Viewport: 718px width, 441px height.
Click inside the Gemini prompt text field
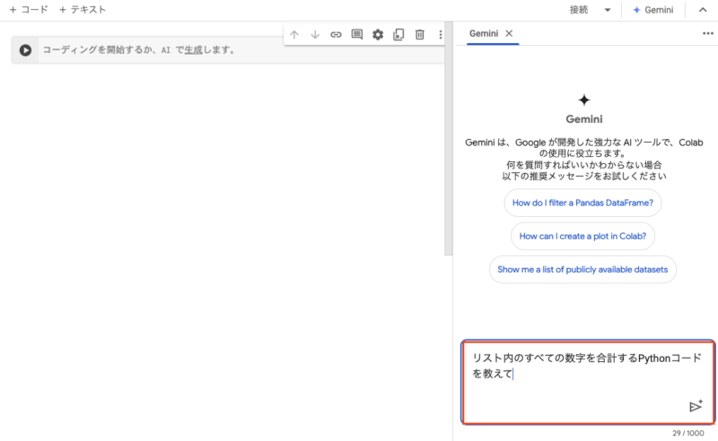pos(588,382)
